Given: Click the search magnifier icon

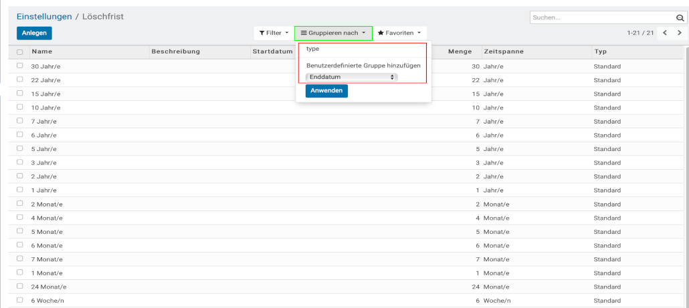Looking at the screenshot, I should tap(678, 18).
